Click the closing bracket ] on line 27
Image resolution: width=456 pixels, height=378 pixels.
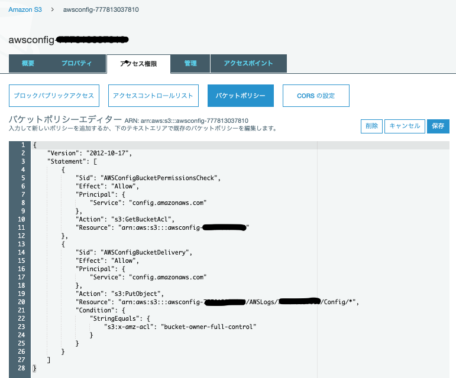tap(48, 360)
